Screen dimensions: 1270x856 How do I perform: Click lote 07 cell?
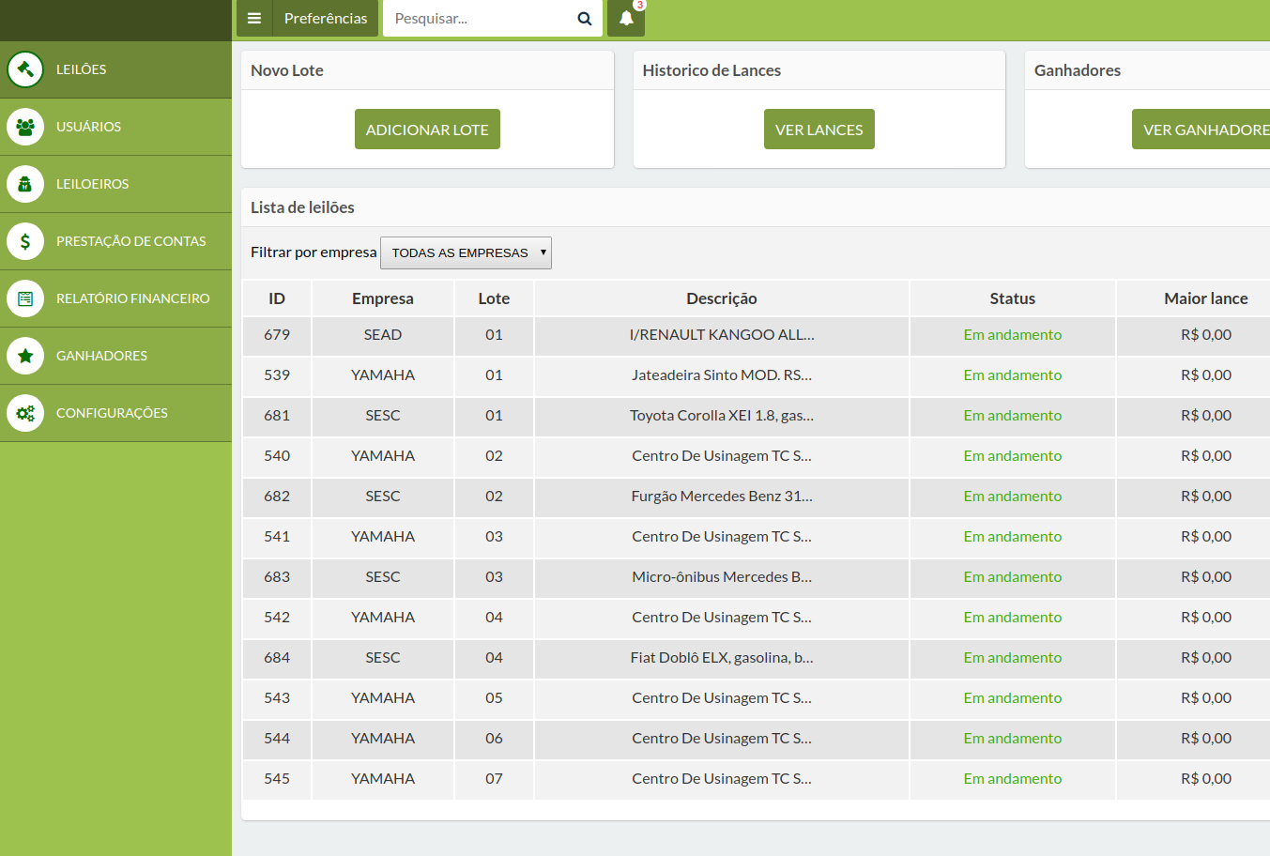coord(494,779)
